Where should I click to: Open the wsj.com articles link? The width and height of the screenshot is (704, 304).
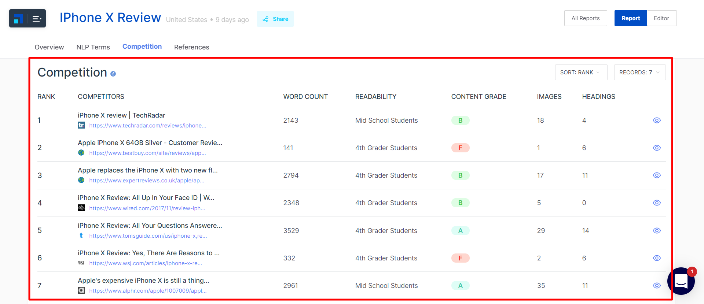point(146,263)
